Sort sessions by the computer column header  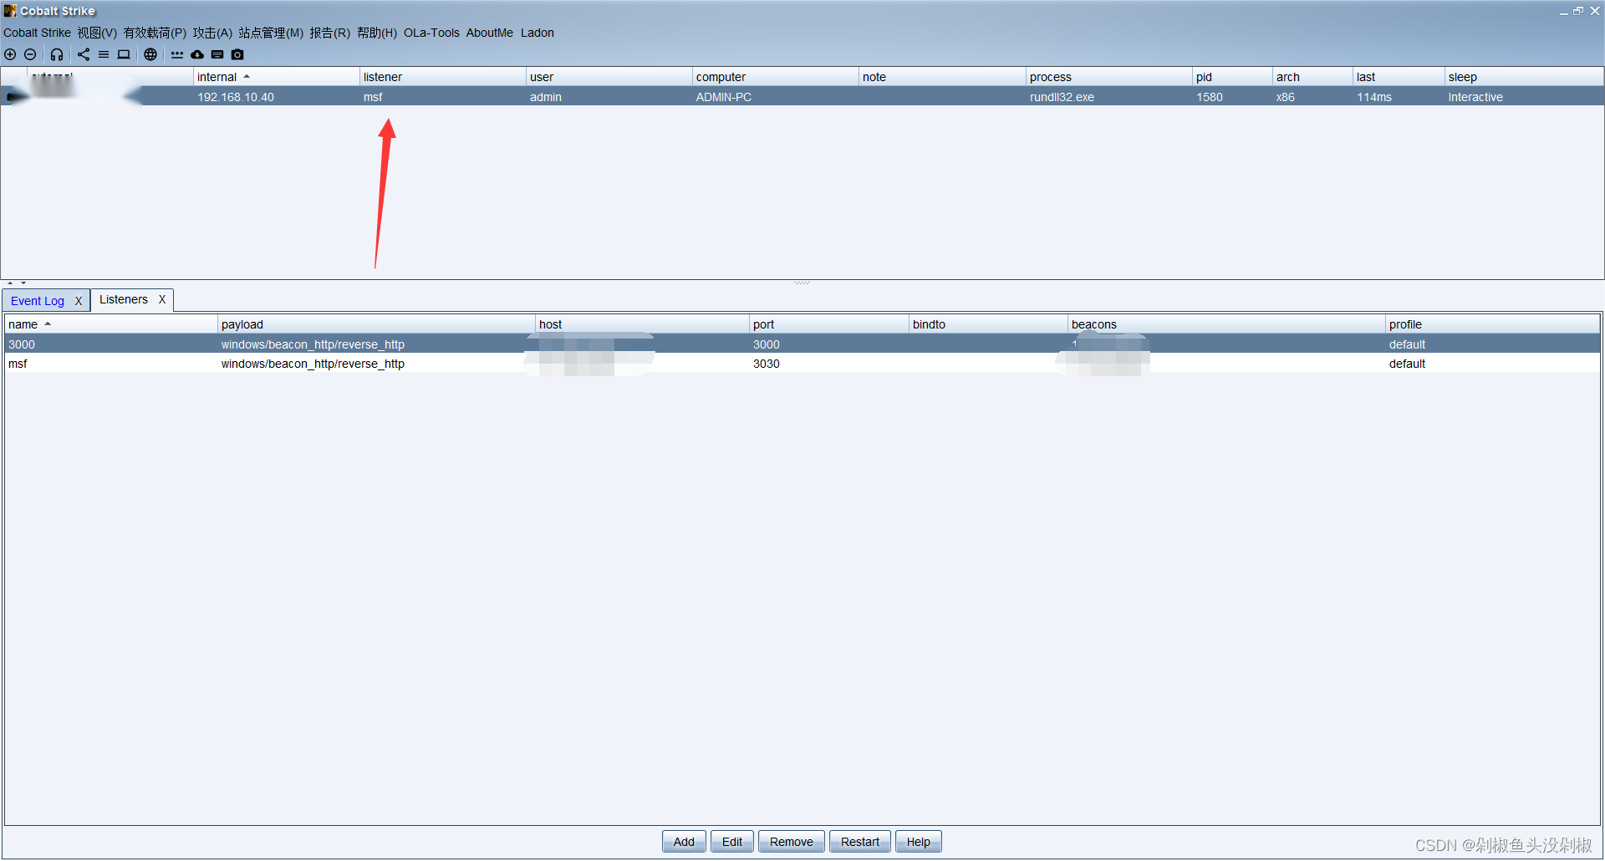pos(775,77)
